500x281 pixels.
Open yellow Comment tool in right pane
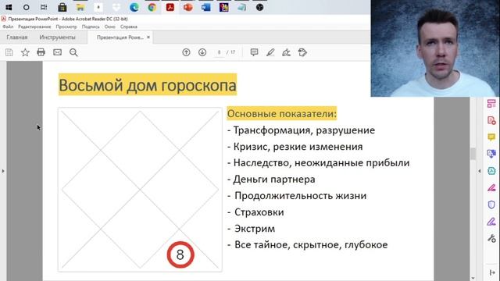(x=491, y=137)
